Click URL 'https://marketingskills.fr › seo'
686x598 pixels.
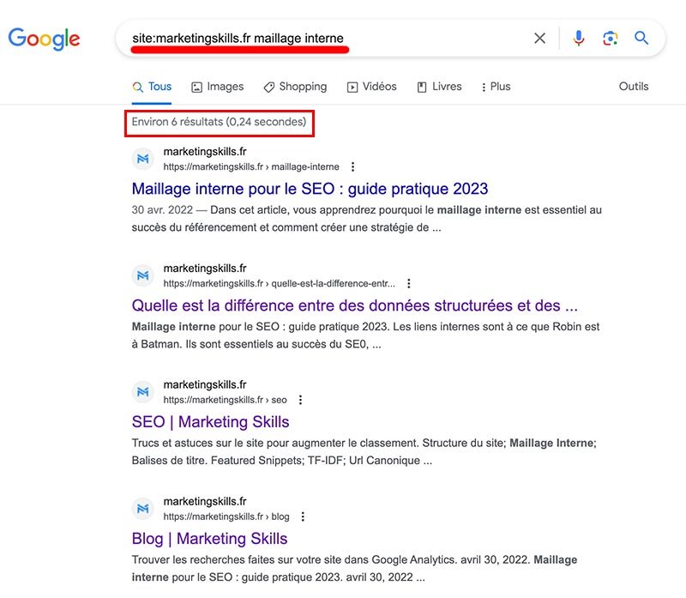(225, 400)
